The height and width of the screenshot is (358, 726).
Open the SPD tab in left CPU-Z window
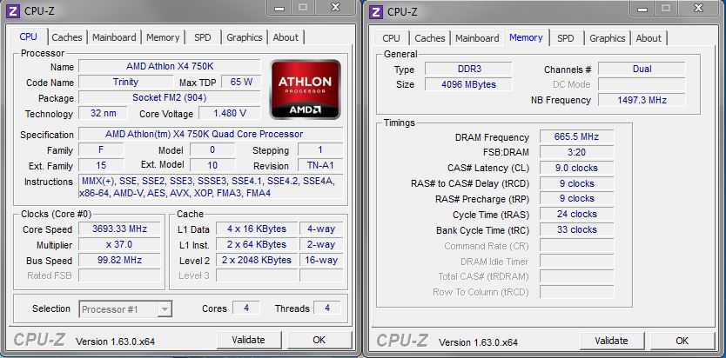click(202, 37)
